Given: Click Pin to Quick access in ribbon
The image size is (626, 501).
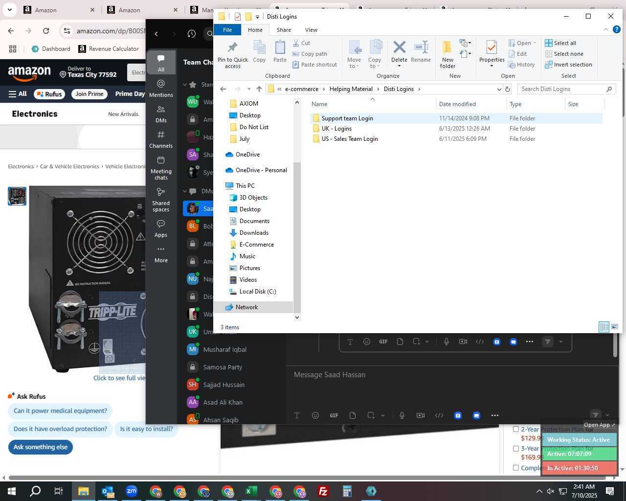Looking at the screenshot, I should [x=233, y=54].
